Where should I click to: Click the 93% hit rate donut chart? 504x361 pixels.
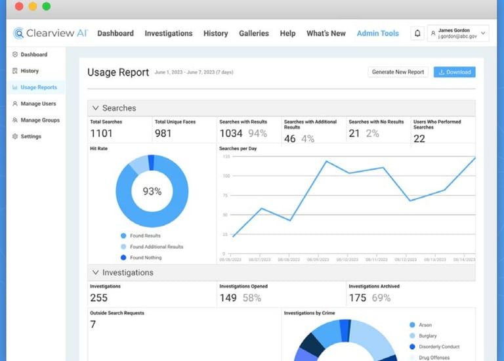pyautogui.click(x=152, y=191)
